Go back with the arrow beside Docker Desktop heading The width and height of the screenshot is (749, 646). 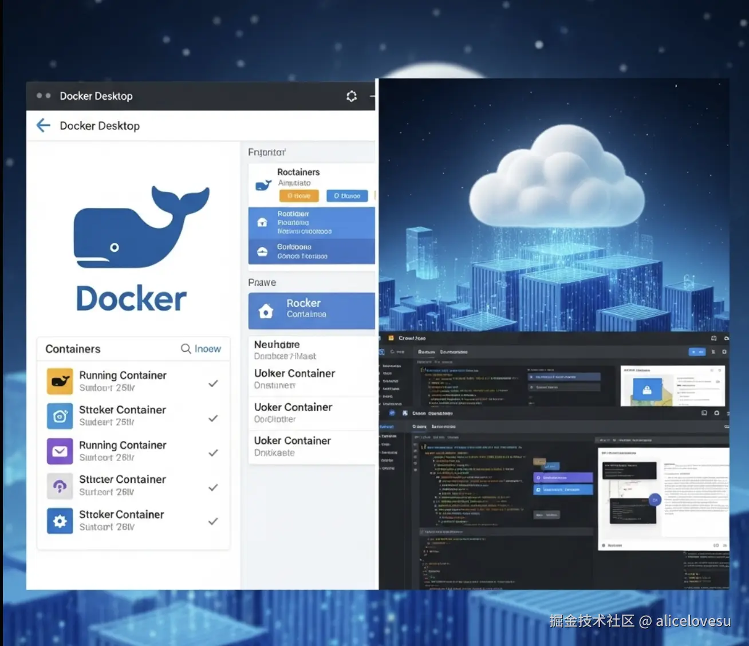(44, 125)
